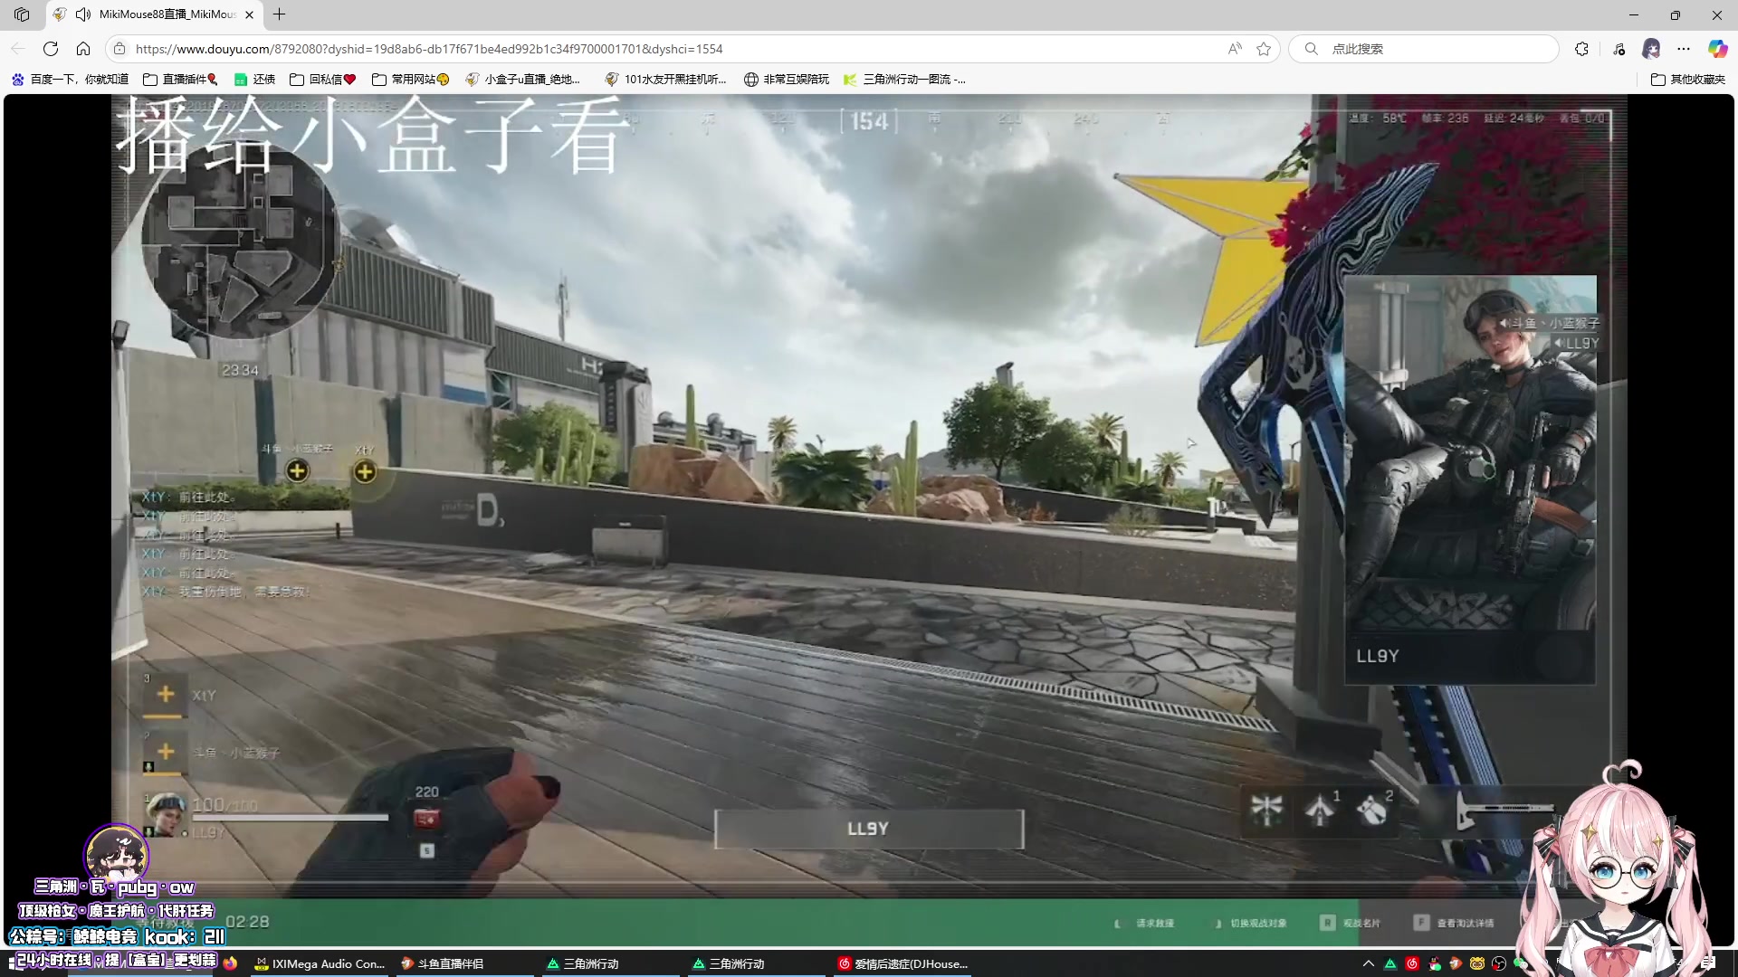Click the streamer avatar badge overlay
The width and height of the screenshot is (1738, 977).
tap(116, 854)
